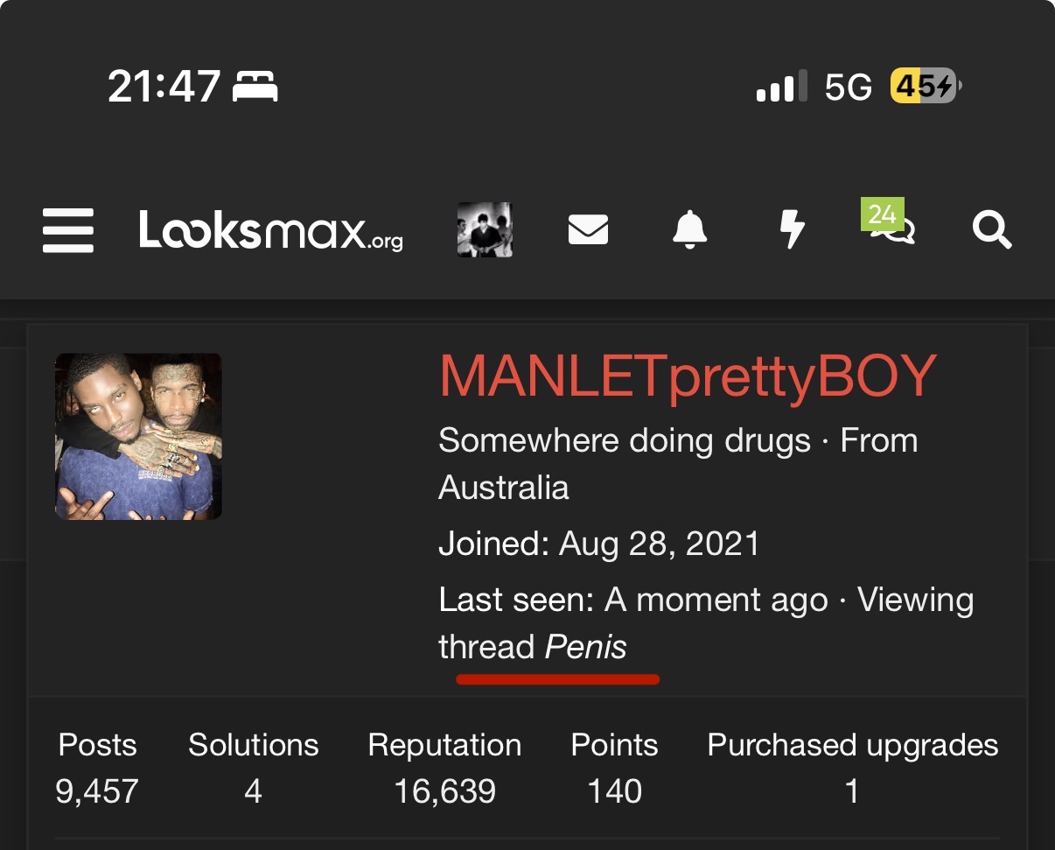The height and width of the screenshot is (850, 1055).
Task: Open the thread Penis link
Action: [585, 648]
